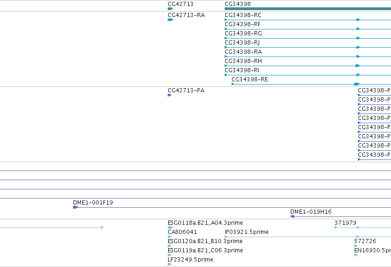Click the CG42713 gene arrow glyph
This screenshot has height=267, width=391.
click(170, 9)
